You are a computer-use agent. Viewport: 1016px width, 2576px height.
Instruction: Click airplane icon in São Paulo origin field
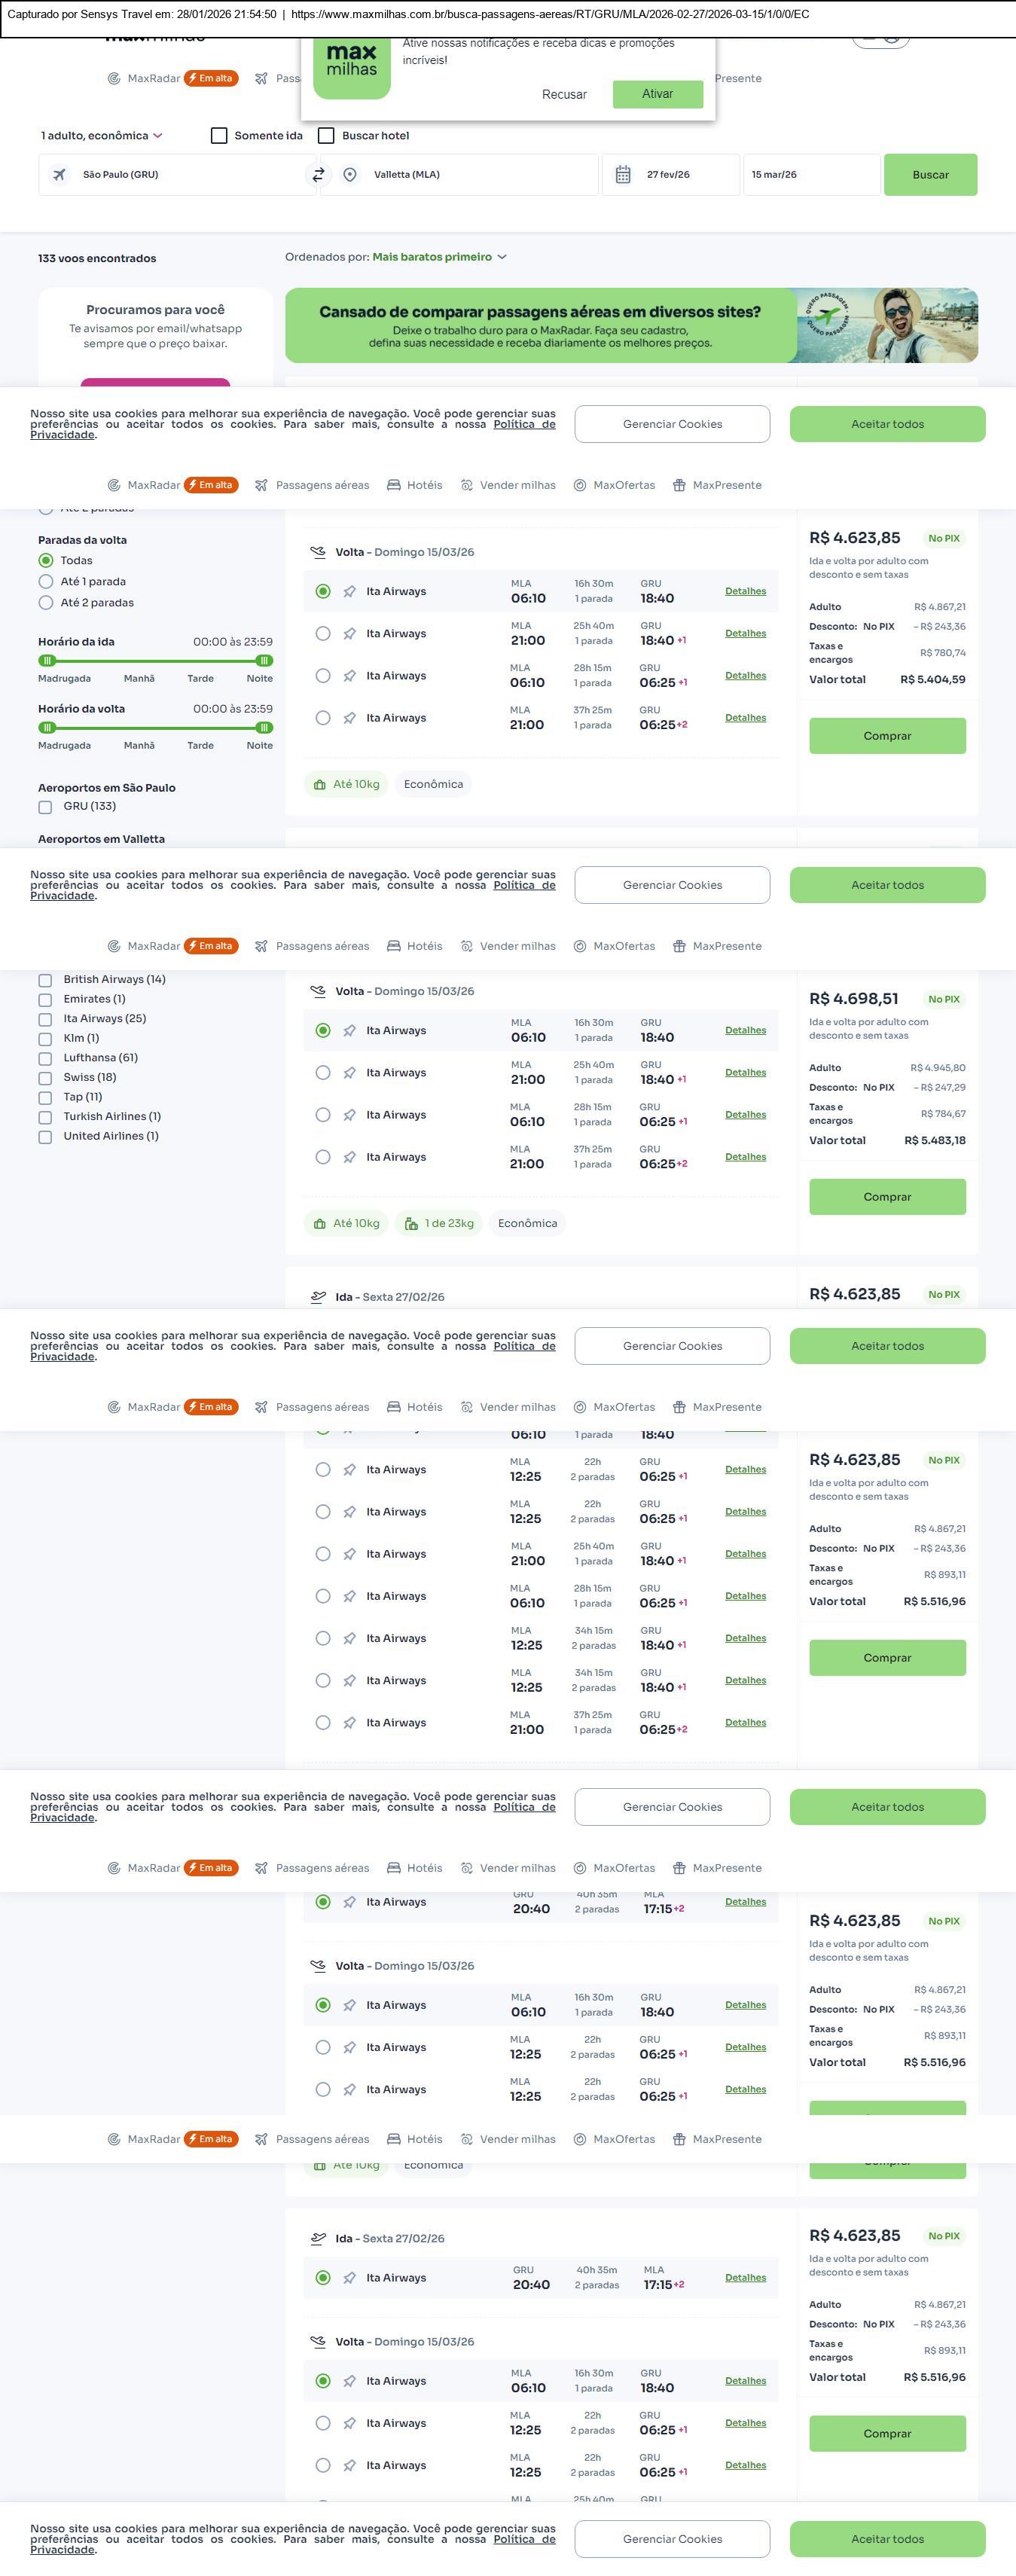pos(60,175)
